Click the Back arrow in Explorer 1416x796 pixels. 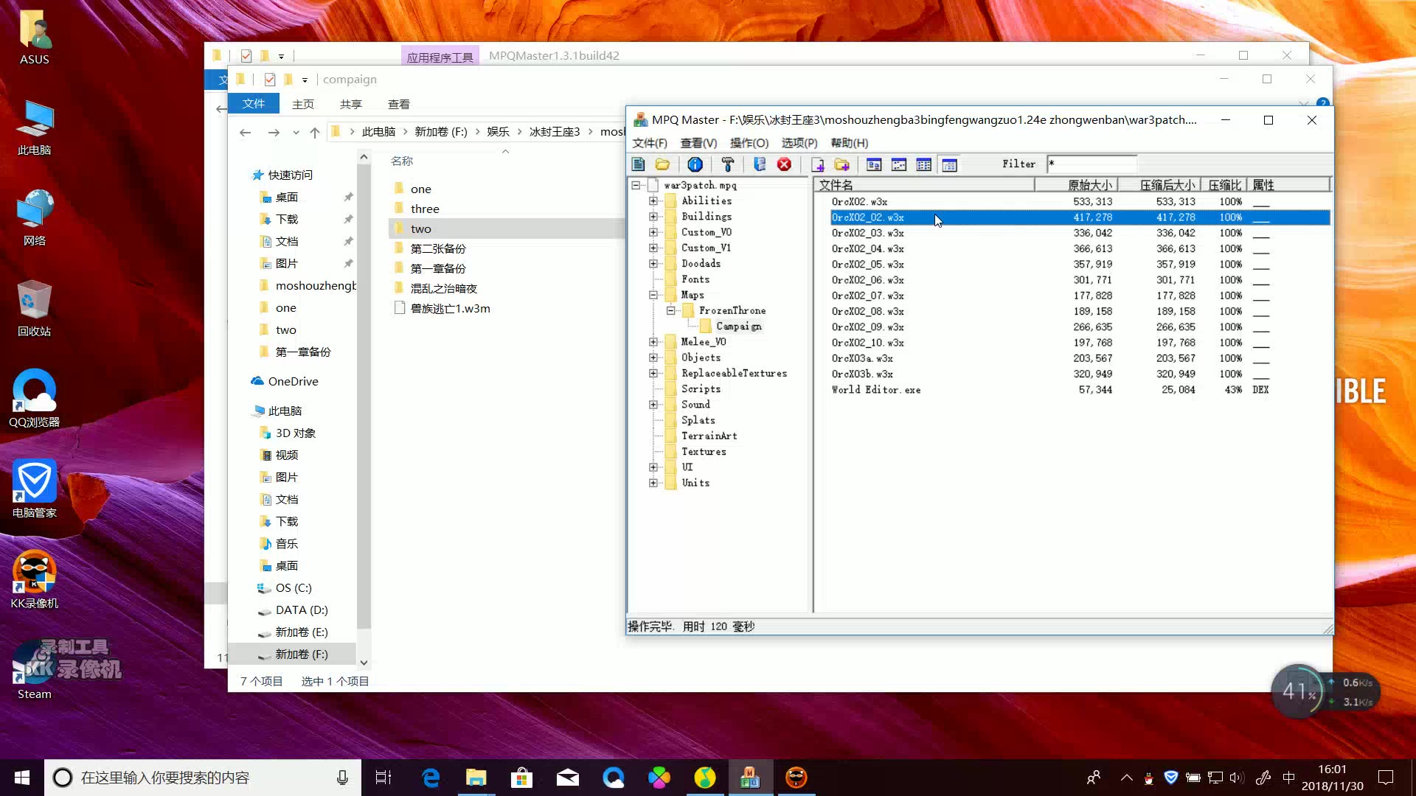tap(246, 132)
